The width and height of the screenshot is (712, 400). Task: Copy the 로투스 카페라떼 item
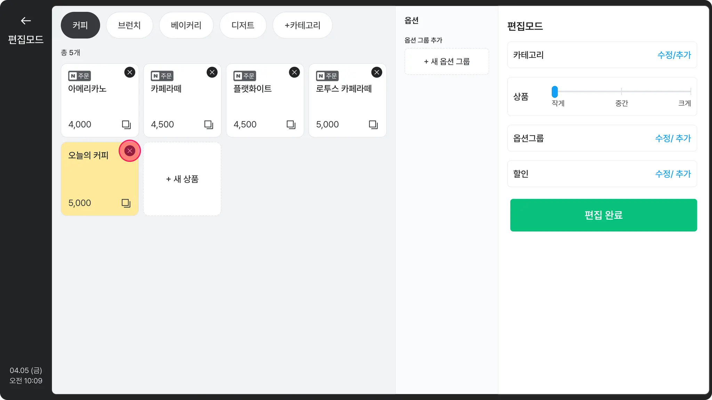coord(373,124)
